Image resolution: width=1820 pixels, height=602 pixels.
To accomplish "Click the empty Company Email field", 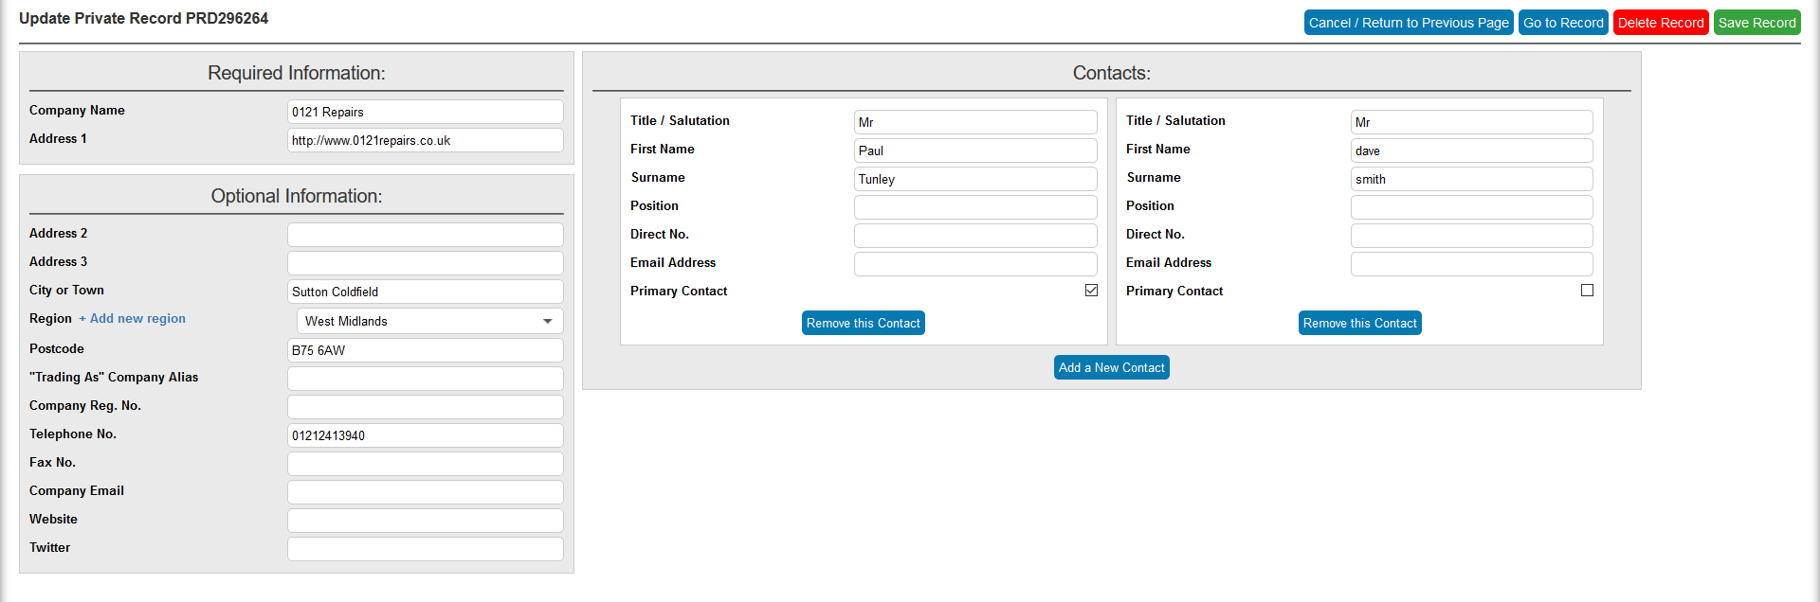I will coord(425,492).
